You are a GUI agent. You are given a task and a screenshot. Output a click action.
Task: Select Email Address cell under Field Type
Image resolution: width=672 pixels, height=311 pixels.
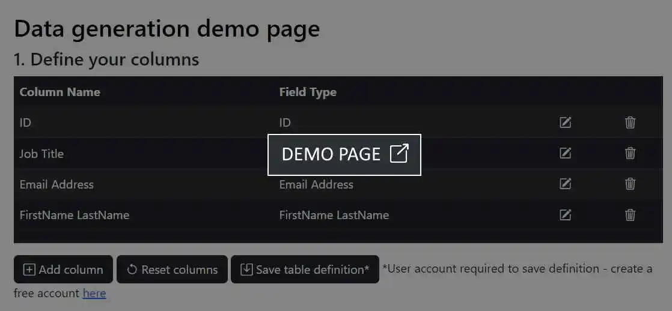pos(316,184)
